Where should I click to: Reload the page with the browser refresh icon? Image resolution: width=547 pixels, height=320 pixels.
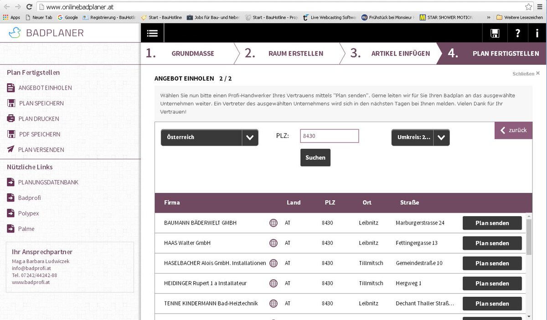[x=29, y=7]
